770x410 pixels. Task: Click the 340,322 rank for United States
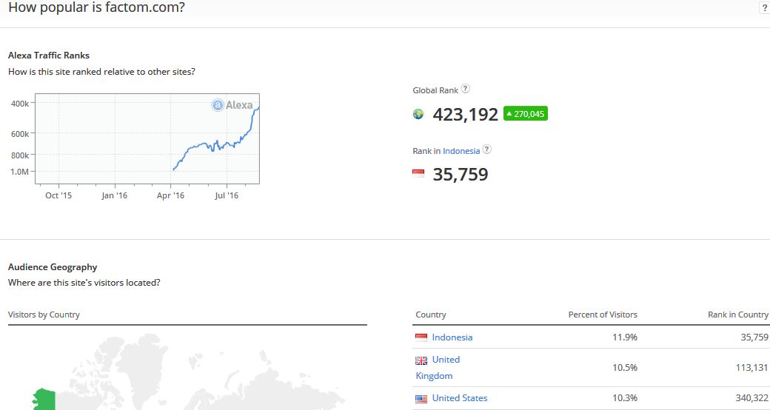[x=751, y=398]
